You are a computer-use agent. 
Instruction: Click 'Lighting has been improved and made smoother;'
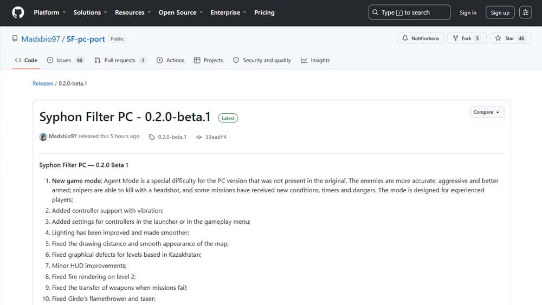point(120,233)
